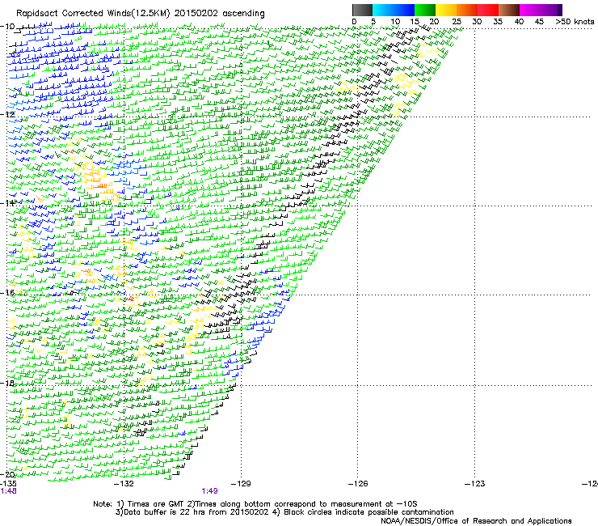The height and width of the screenshot is (526, 598).
Task: Click the red 30–35 knots legend segment
Action: tap(488, 10)
